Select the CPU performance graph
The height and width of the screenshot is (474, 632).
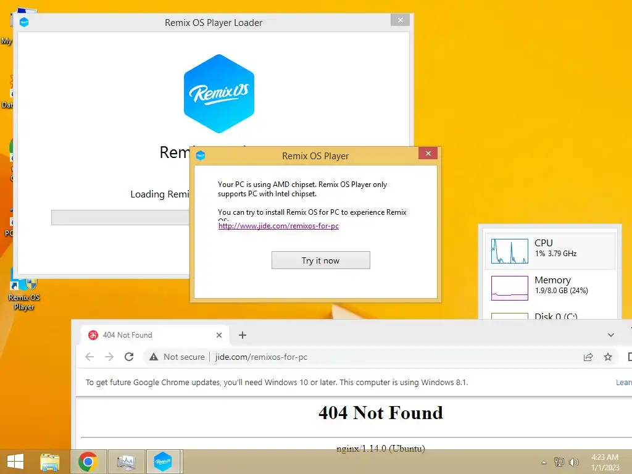tap(509, 251)
